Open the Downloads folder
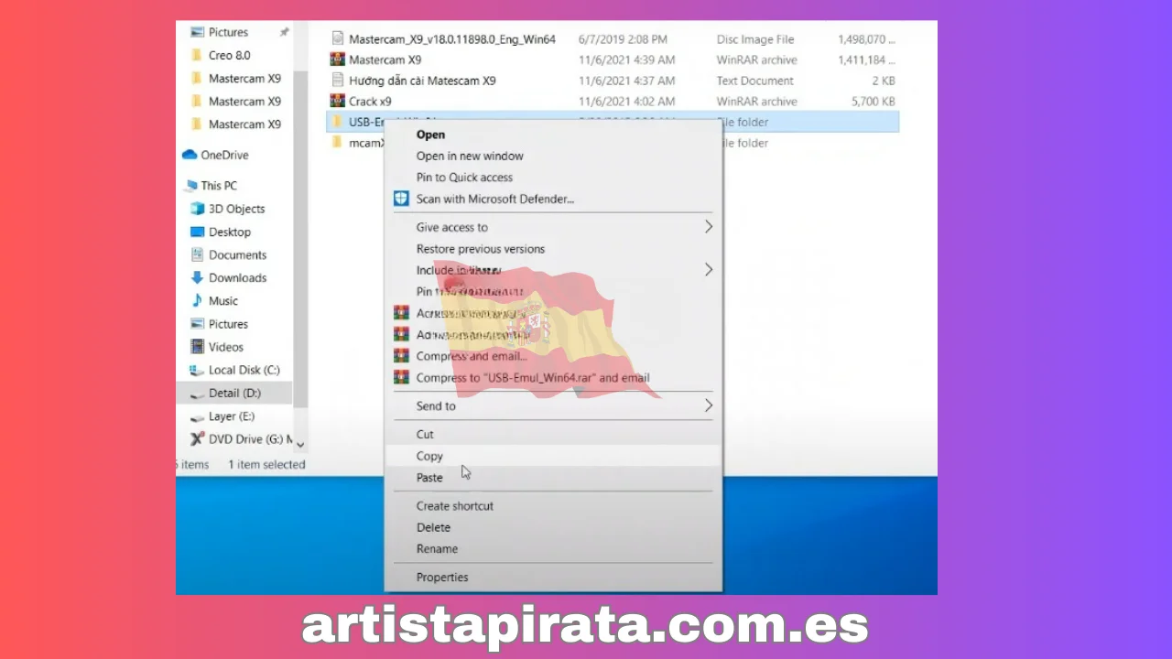Viewport: 1172px width, 659px height. coord(229,277)
